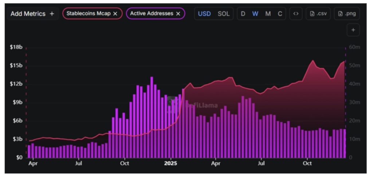Click the plus button below the .png export
Viewport: 373px width, 177px height.
click(x=353, y=30)
